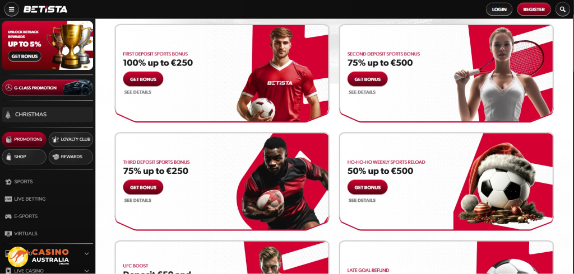574x274 pixels.
Task: Select the Promotions tab
Action: point(24,139)
